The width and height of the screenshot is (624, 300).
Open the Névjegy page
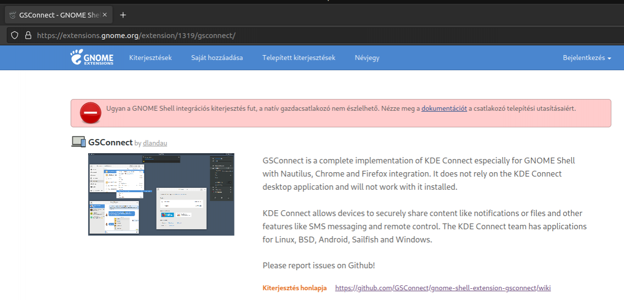click(367, 58)
